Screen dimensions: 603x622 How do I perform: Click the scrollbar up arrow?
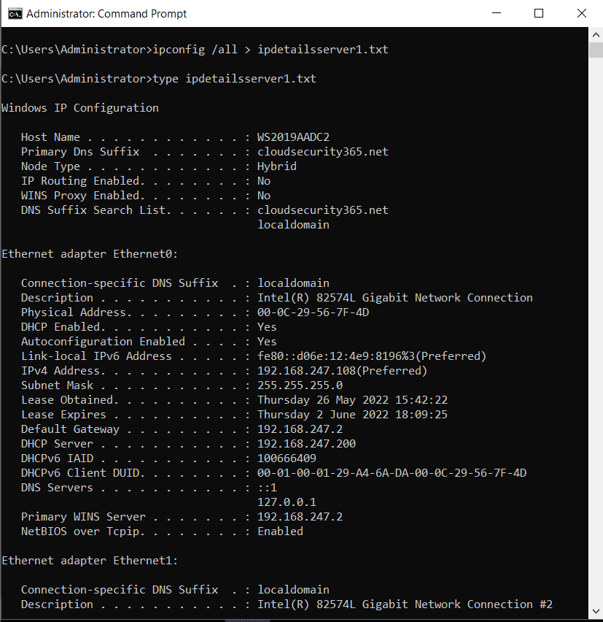pyautogui.click(x=596, y=35)
